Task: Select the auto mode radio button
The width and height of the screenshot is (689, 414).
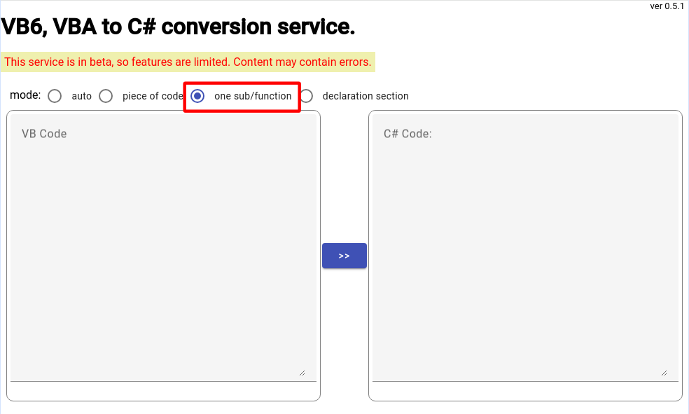Action: tap(55, 96)
